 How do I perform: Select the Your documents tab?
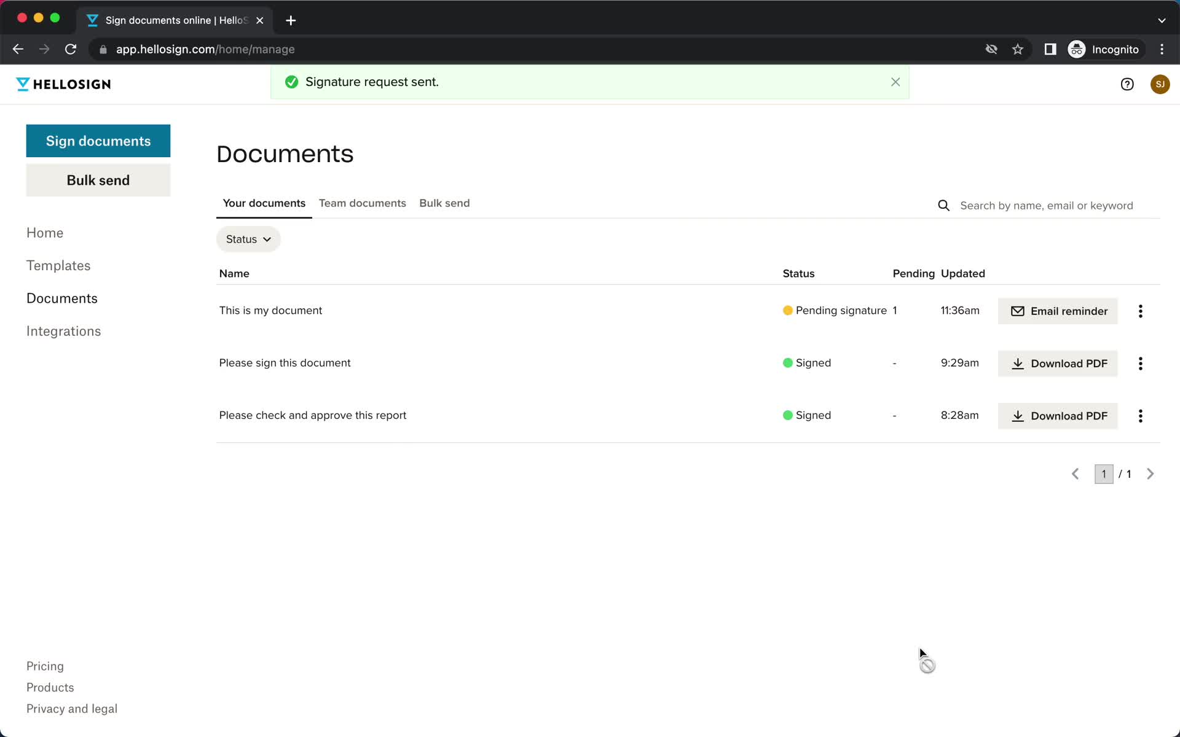click(x=264, y=203)
